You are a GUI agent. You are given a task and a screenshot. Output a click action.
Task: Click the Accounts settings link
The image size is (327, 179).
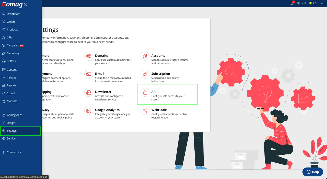coord(158,56)
